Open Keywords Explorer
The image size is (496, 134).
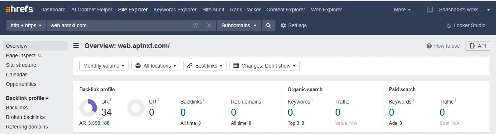[175, 10]
